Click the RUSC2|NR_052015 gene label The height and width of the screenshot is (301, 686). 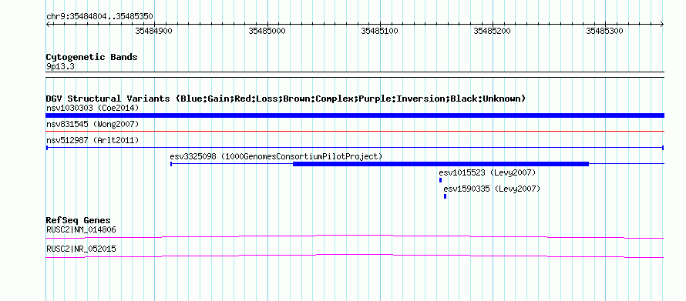point(82,249)
